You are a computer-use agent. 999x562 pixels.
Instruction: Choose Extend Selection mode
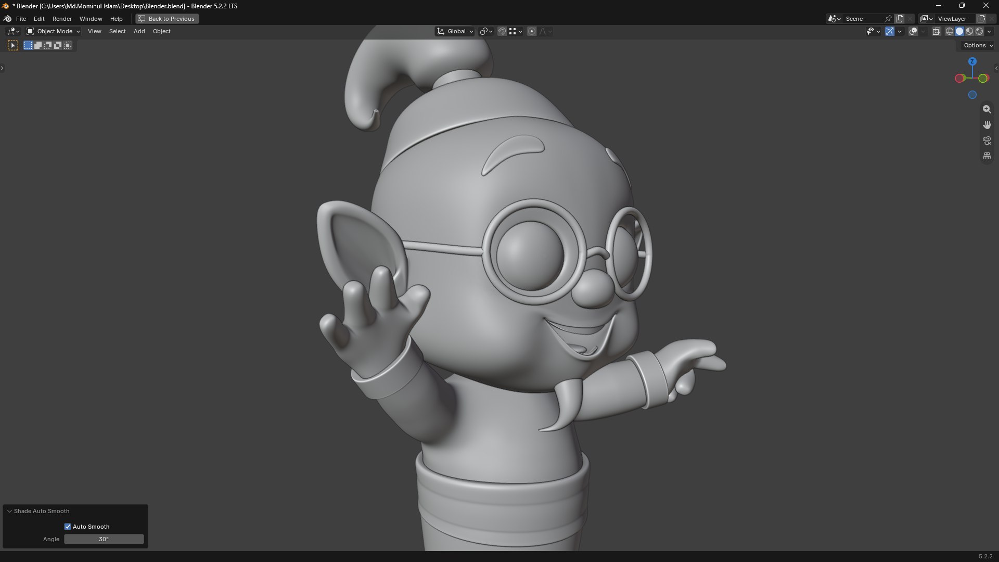38,46
